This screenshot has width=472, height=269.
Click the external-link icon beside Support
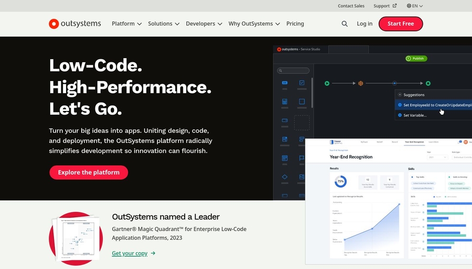click(x=395, y=6)
